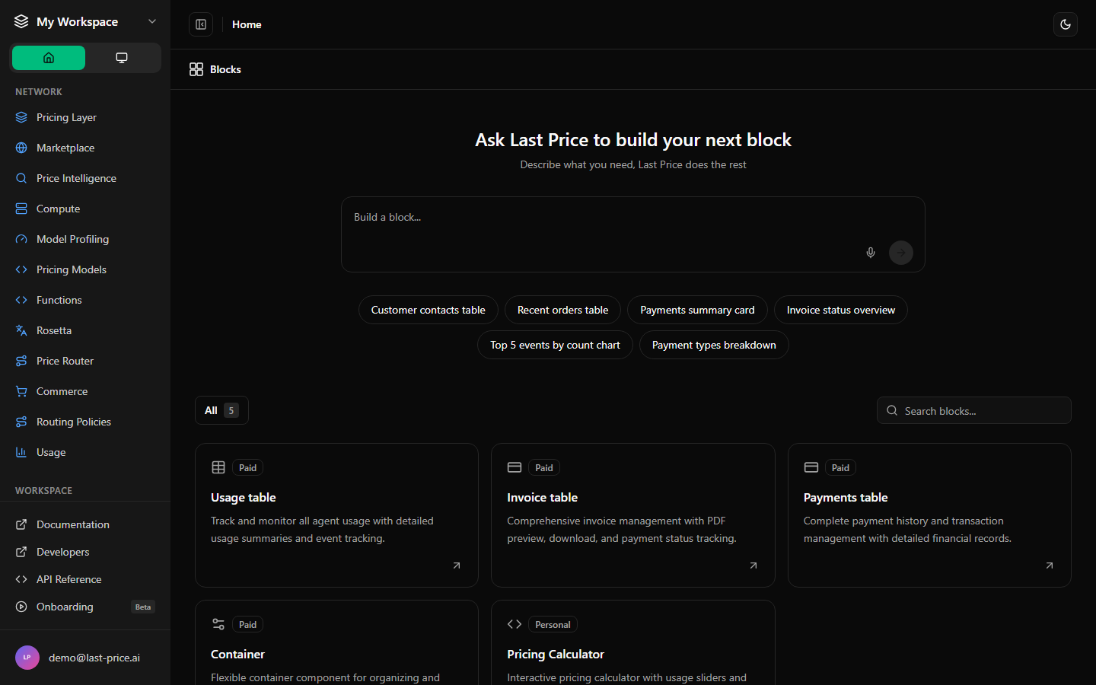Open the Usage table block title

(x=244, y=497)
